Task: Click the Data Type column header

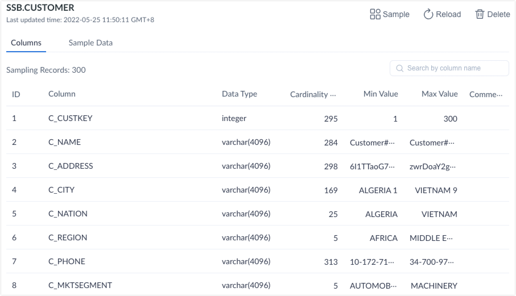Action: (x=239, y=94)
